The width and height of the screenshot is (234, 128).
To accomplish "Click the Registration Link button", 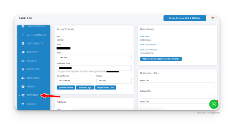I will 106,87.
